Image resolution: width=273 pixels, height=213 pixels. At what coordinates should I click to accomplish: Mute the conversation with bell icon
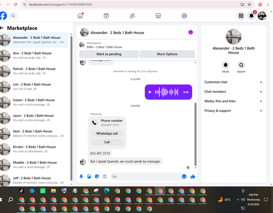point(225,65)
